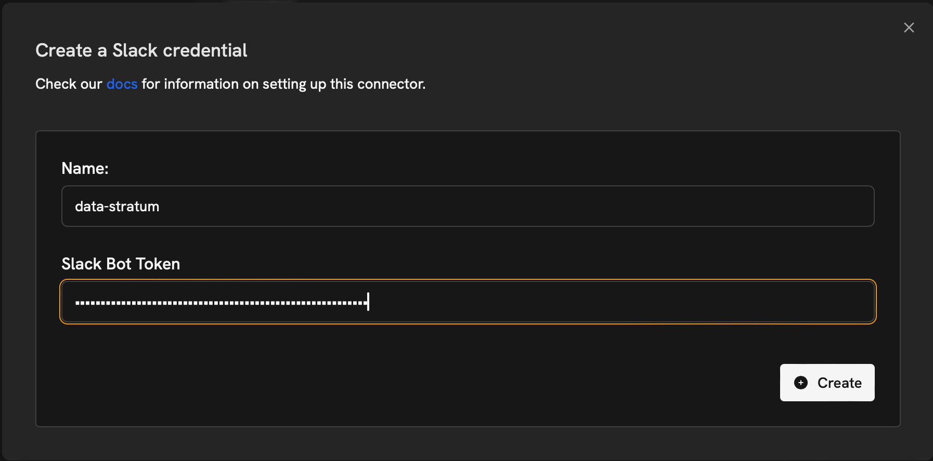
Task: Click the X icon to dismiss the dialog
Action: pos(909,27)
